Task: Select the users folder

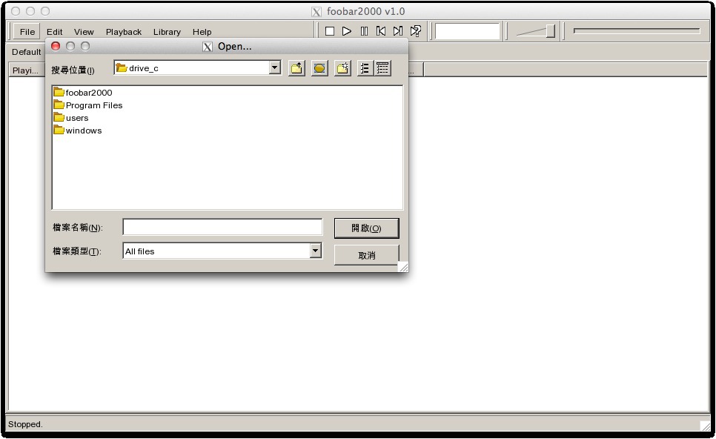Action: (x=70, y=118)
